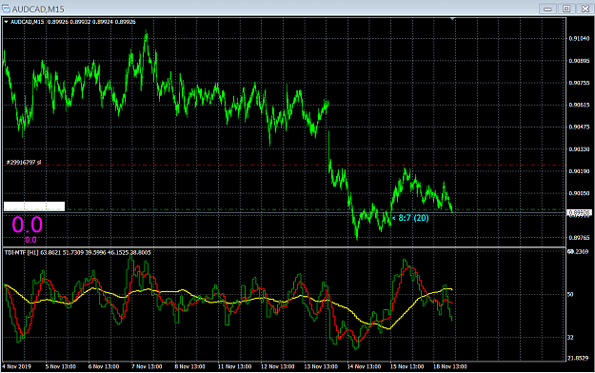Select the #29916797 sl stop-loss label

(24, 163)
